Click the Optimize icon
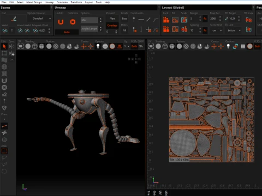This screenshot has height=196, width=262. (73, 22)
